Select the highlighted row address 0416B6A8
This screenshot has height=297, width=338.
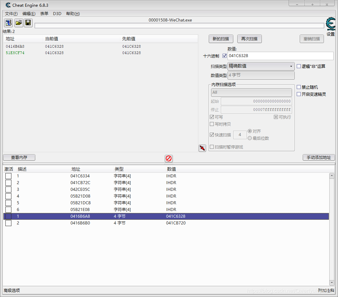tap(166, 216)
